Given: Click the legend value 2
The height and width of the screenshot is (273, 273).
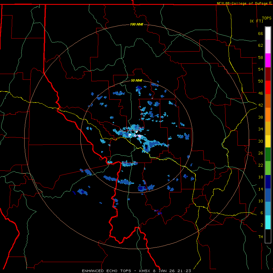Looking at the screenshot, I should [261, 225].
